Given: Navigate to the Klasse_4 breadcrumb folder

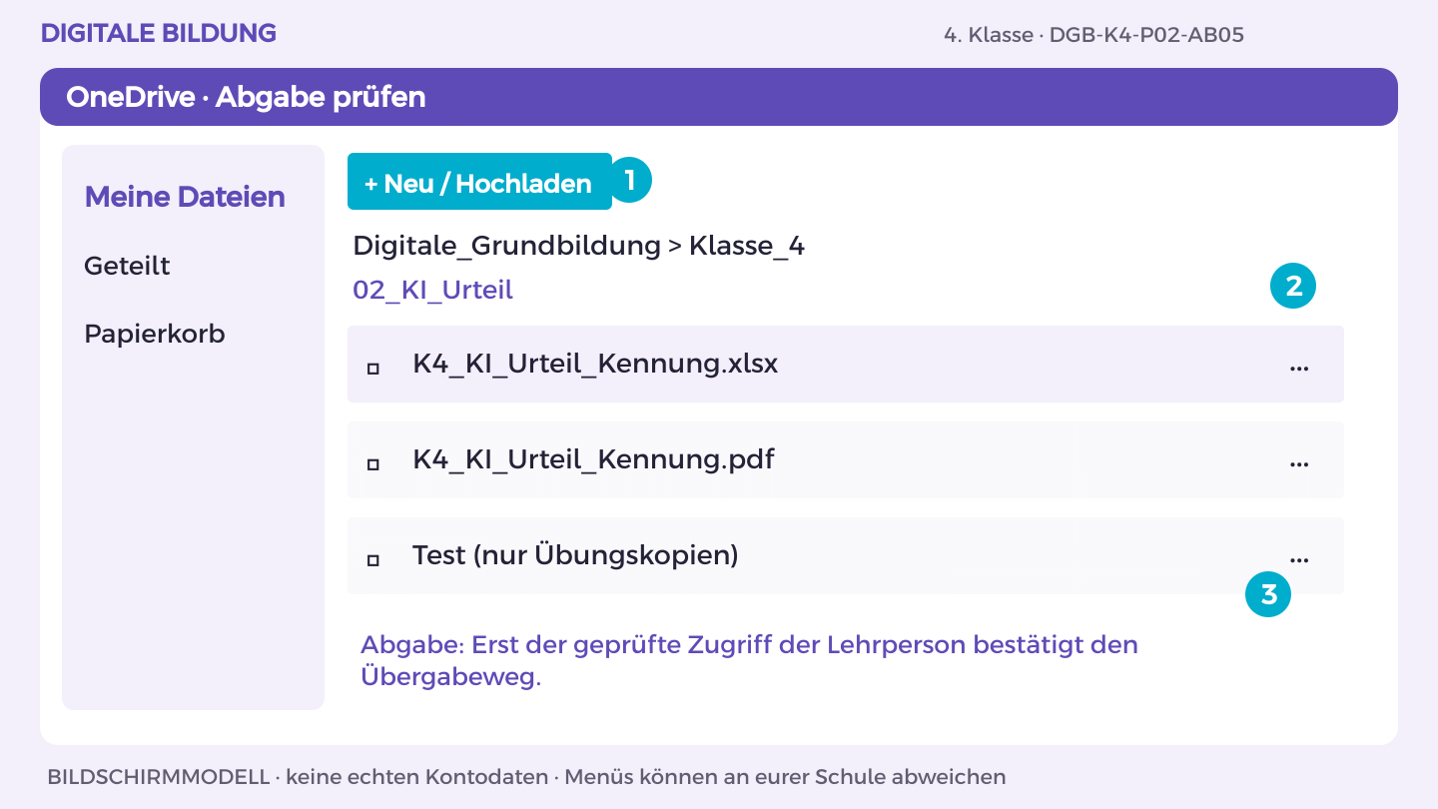Looking at the screenshot, I should coord(747,246).
